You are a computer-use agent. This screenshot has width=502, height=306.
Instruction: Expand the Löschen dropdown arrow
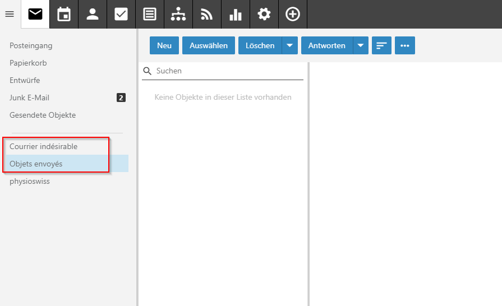tap(290, 46)
